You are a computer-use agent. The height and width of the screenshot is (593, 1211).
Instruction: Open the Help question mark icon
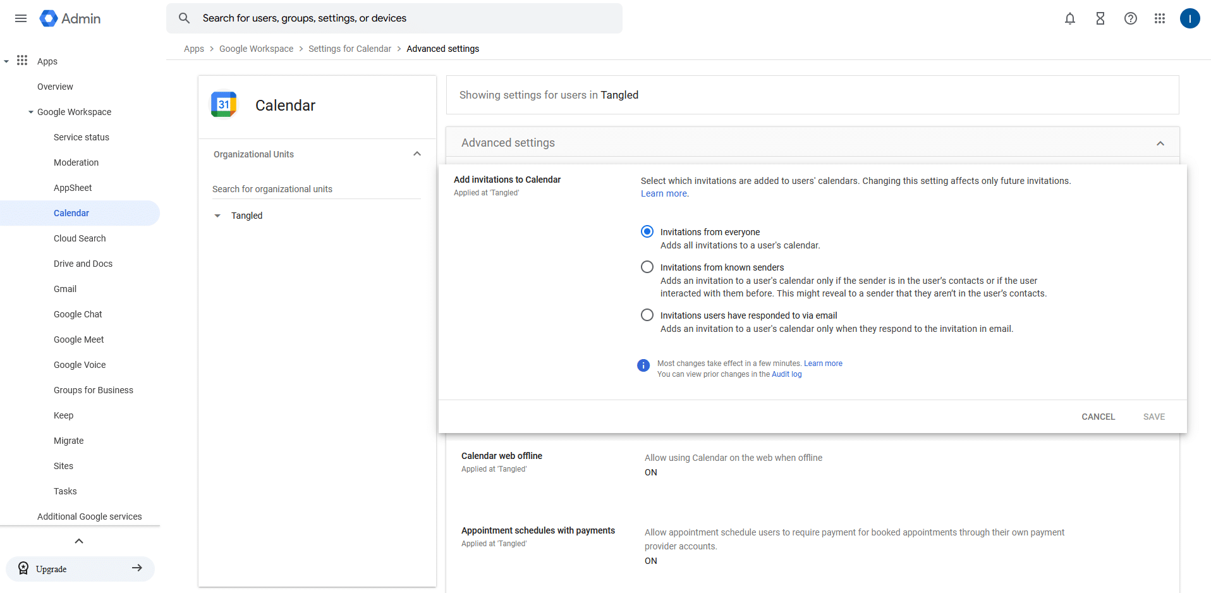tap(1130, 18)
